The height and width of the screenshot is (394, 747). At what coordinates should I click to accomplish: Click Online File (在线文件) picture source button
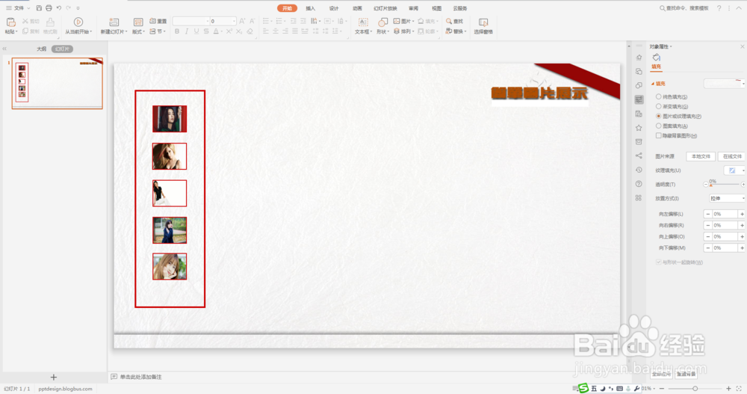point(732,156)
